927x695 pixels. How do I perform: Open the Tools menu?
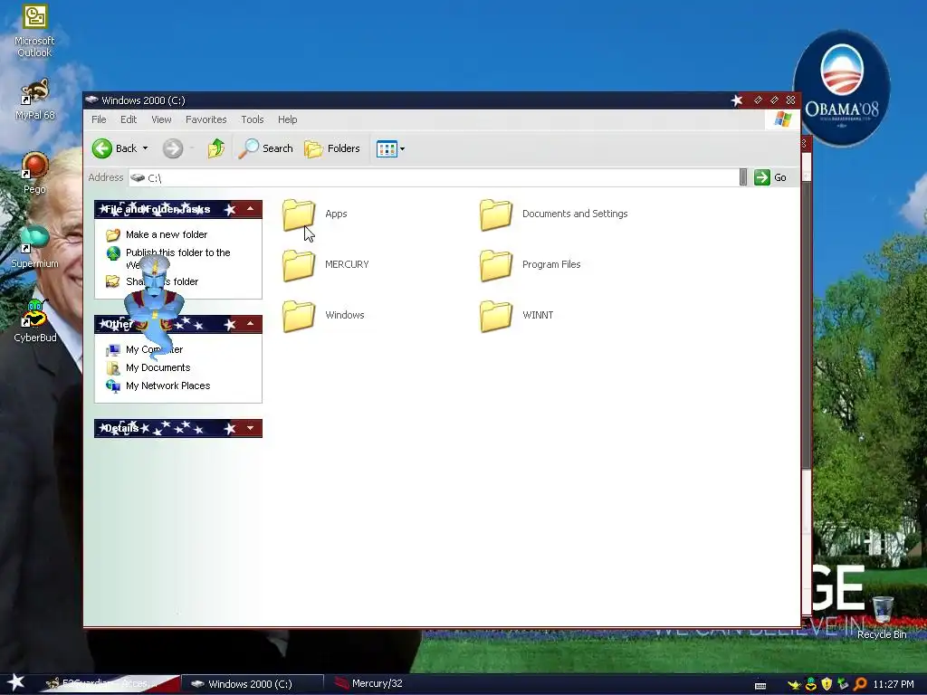tap(253, 119)
